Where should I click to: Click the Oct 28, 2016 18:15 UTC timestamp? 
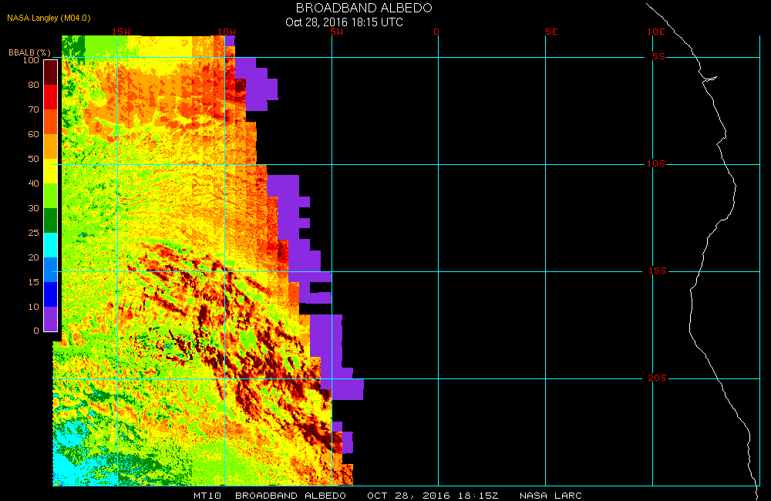[x=344, y=22]
